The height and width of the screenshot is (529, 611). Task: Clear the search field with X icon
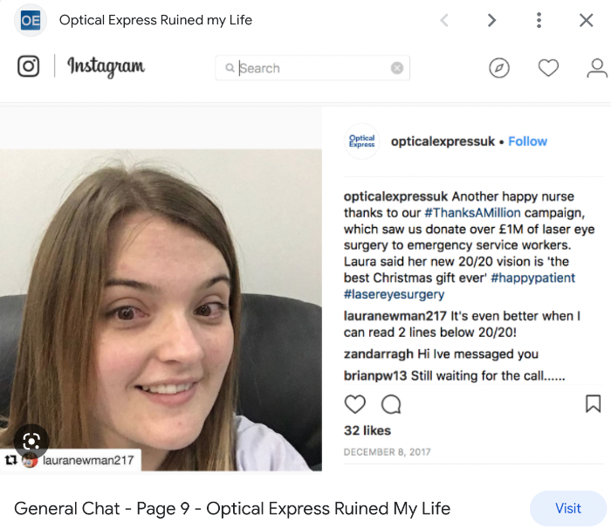(x=397, y=68)
